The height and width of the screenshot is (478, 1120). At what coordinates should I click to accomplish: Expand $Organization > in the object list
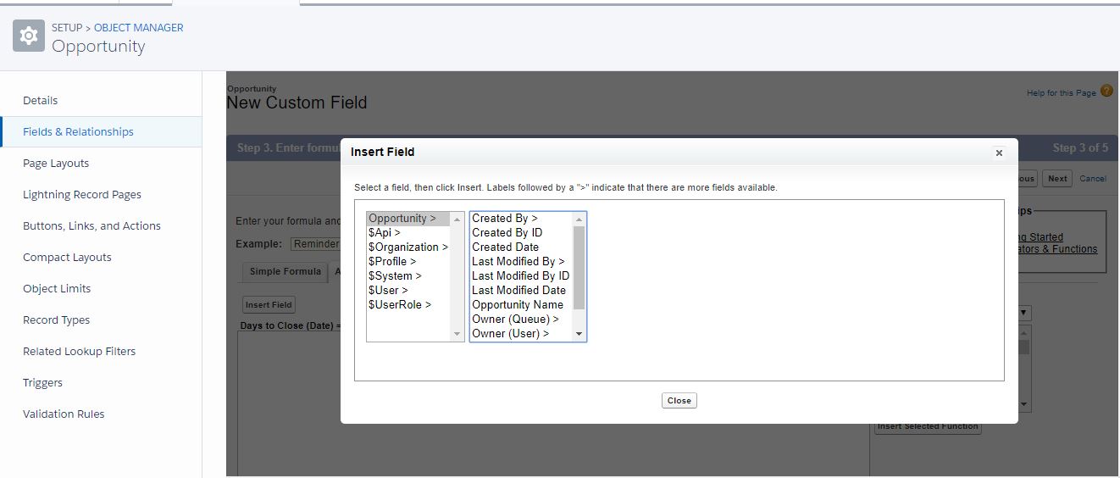[408, 247]
